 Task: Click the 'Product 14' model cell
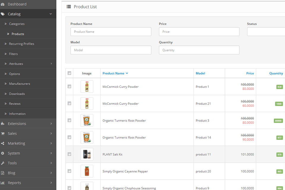[x=203, y=137]
